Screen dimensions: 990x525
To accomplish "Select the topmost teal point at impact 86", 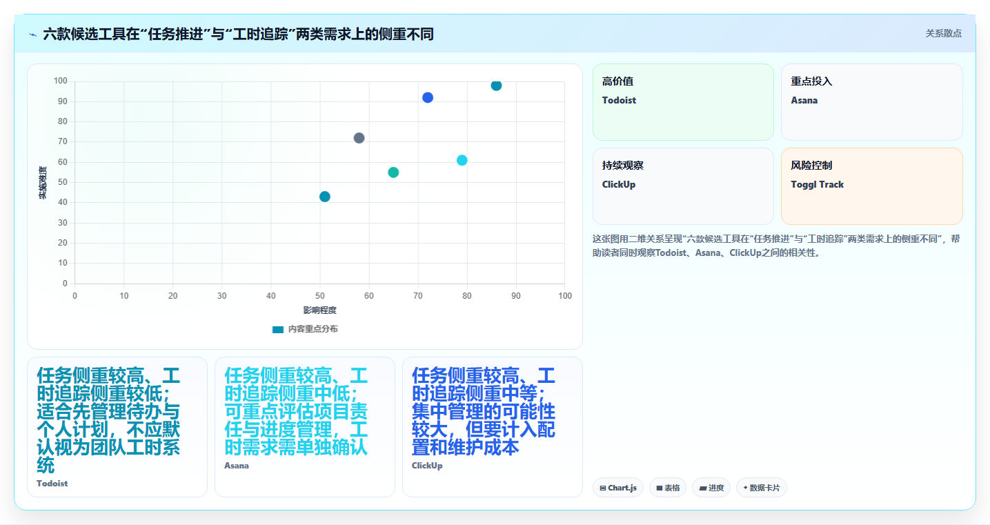I will pyautogui.click(x=496, y=86).
